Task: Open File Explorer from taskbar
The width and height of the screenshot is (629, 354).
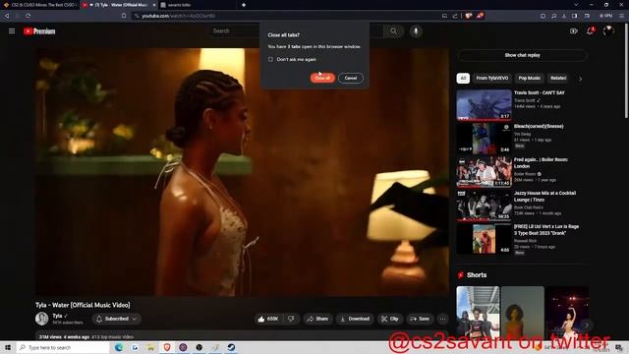Action: (150, 347)
